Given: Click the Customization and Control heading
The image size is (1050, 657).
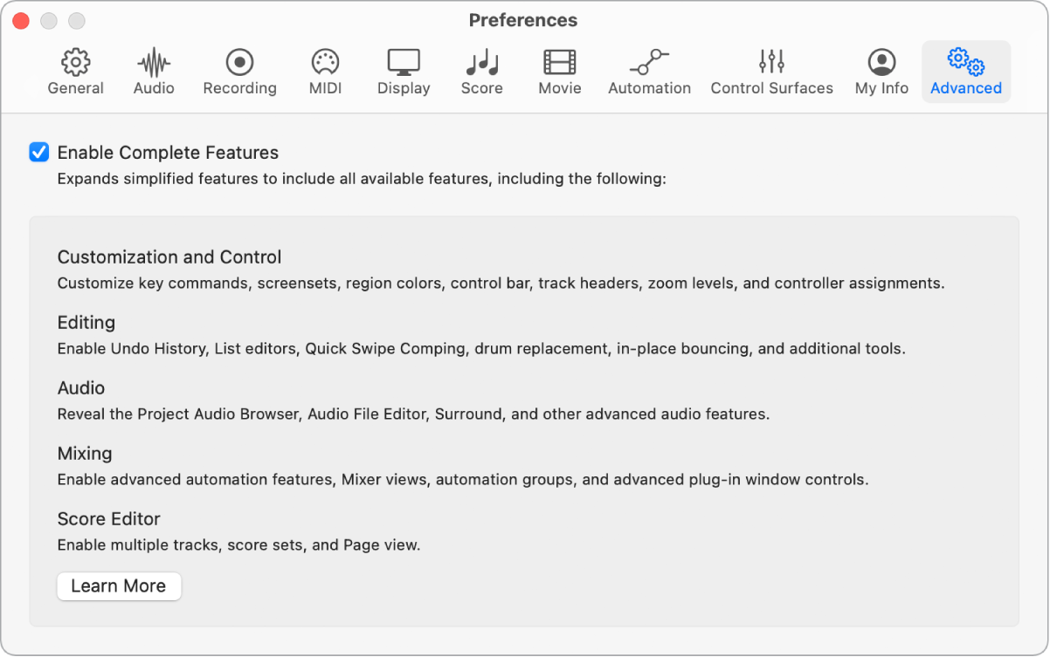Looking at the screenshot, I should click(169, 257).
